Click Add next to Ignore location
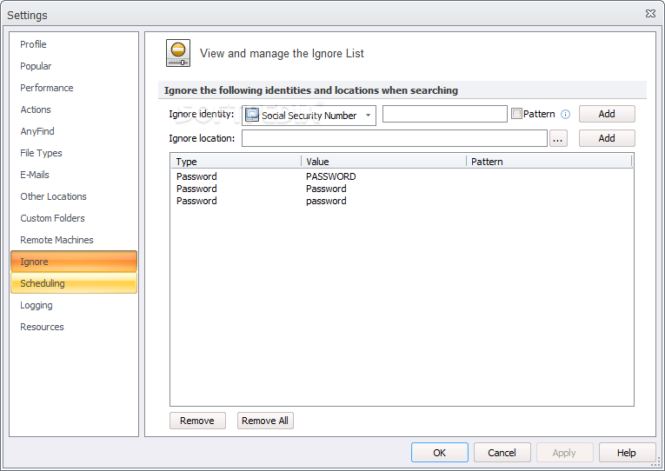The height and width of the screenshot is (471, 665). coord(607,138)
